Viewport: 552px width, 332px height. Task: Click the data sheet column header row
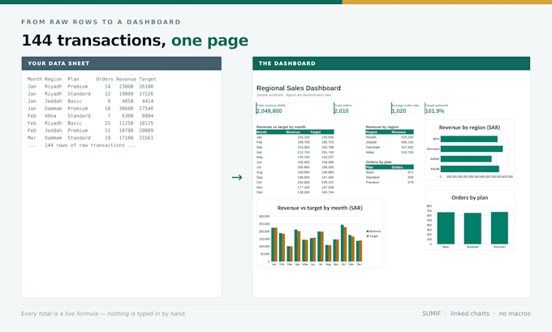[x=92, y=80]
